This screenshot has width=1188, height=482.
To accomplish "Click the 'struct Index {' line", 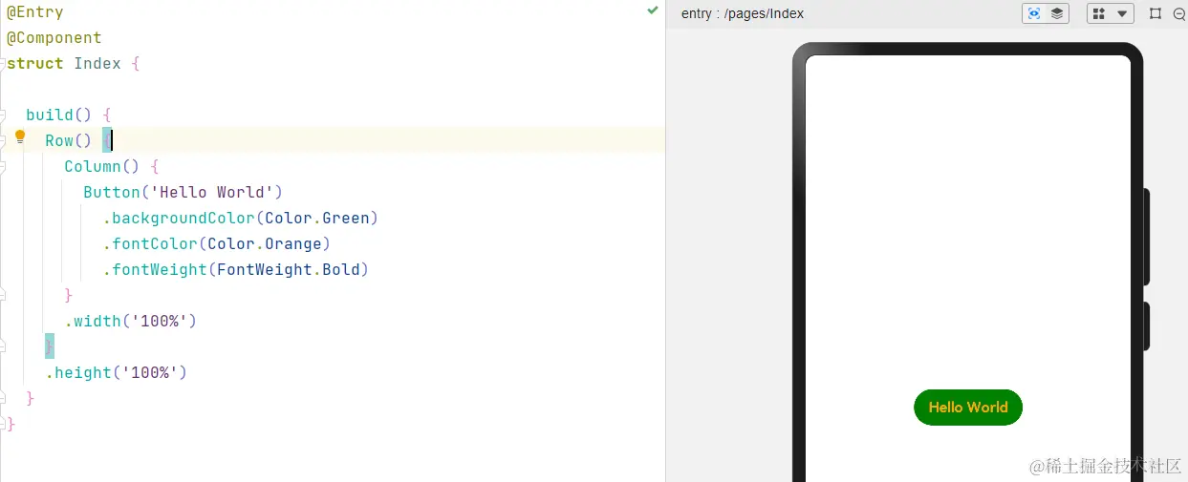I will pyautogui.click(x=74, y=63).
